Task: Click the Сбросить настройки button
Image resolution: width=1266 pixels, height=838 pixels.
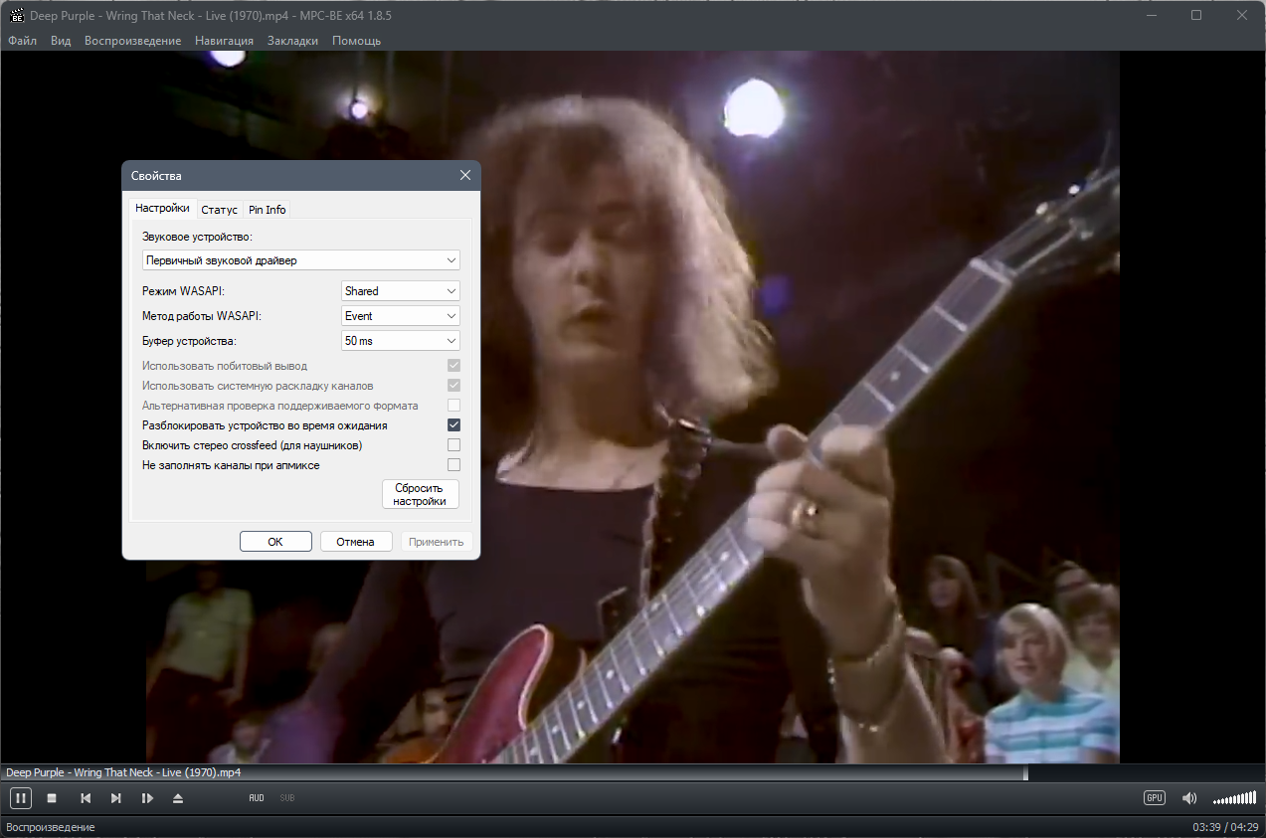Action: pos(421,495)
